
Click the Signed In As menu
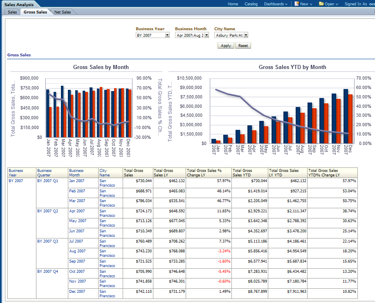(x=356, y=4)
